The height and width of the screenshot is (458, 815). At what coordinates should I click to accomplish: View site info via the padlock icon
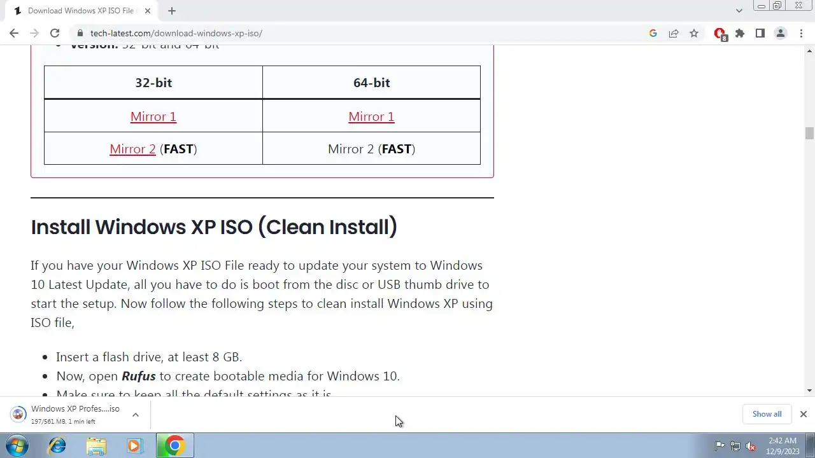click(x=80, y=33)
